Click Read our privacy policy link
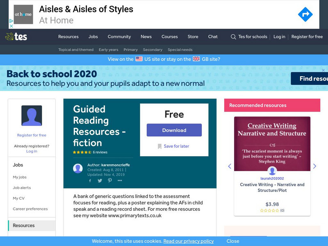 click(x=189, y=241)
